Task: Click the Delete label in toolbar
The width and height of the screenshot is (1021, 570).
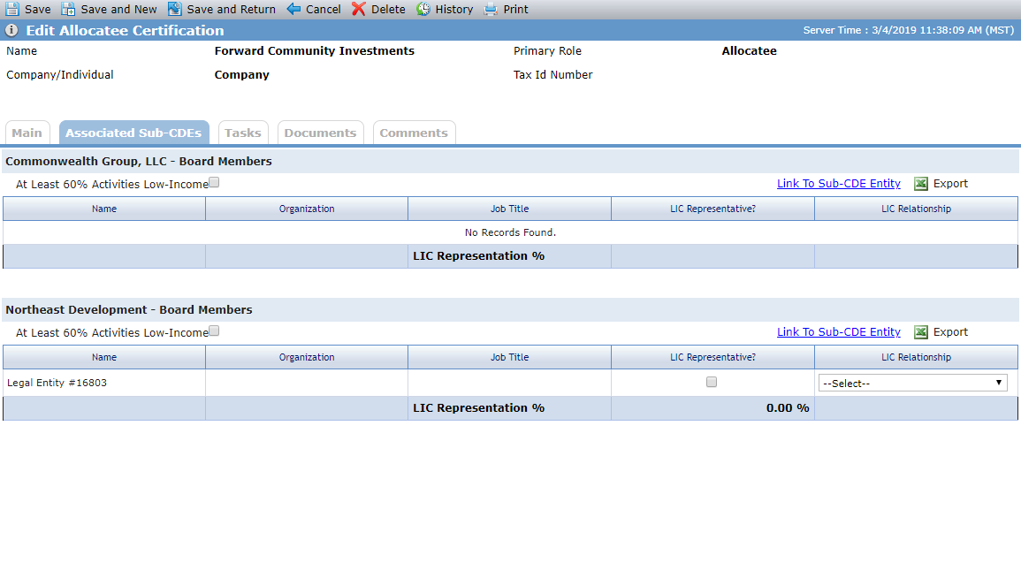Action: [x=388, y=9]
